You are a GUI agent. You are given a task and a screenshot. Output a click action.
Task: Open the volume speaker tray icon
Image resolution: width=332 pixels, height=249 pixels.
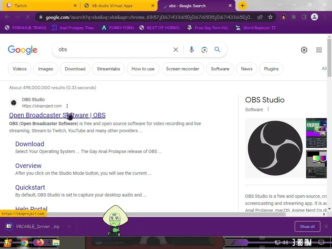tap(285, 243)
